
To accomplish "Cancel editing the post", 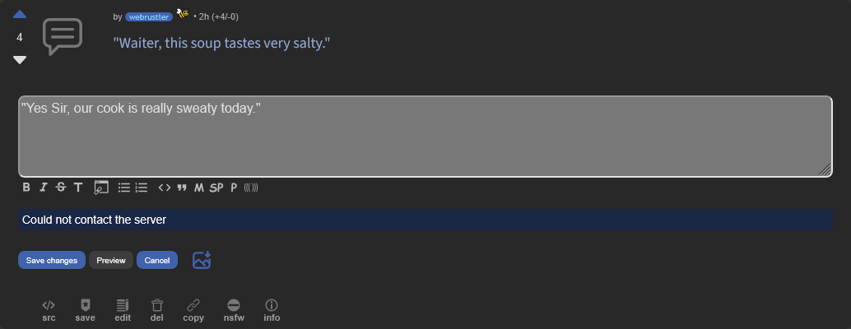I will (157, 260).
